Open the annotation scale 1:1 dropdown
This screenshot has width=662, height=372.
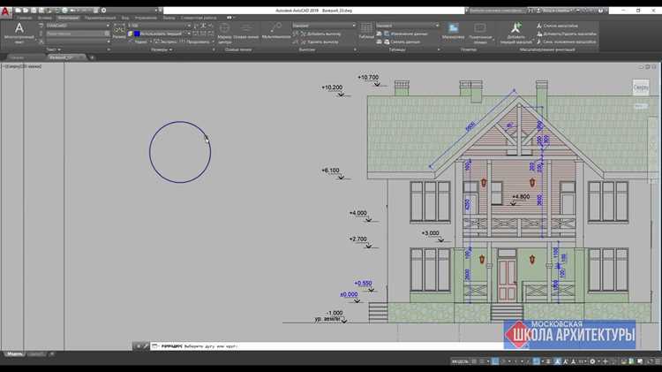click(x=583, y=361)
